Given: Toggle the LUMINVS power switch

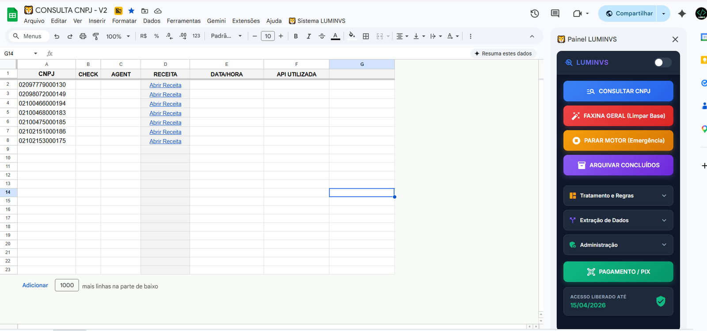Looking at the screenshot, I should (x=662, y=62).
